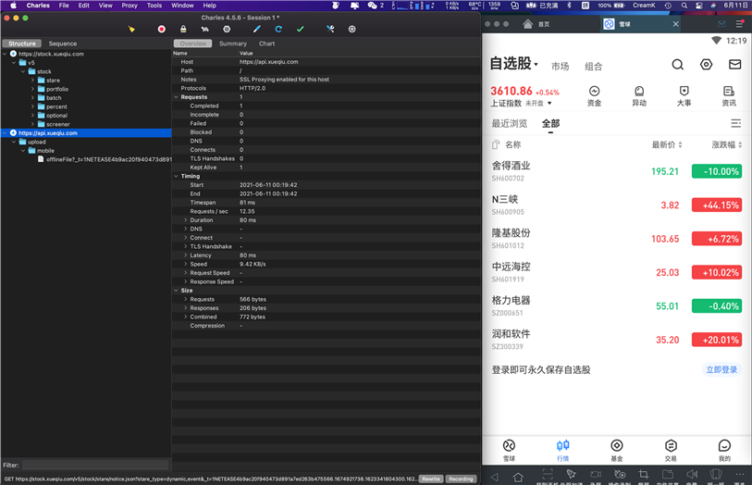The width and height of the screenshot is (752, 485).
Task: Click the Recording status button
Action: 461,479
